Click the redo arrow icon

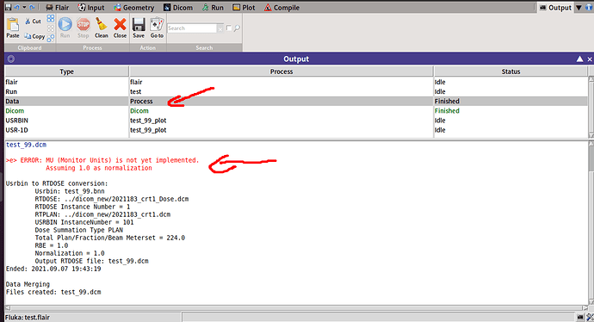click(32, 7)
